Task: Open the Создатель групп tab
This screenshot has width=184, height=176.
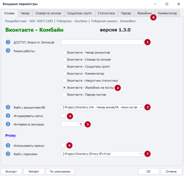Action: tap(79, 13)
